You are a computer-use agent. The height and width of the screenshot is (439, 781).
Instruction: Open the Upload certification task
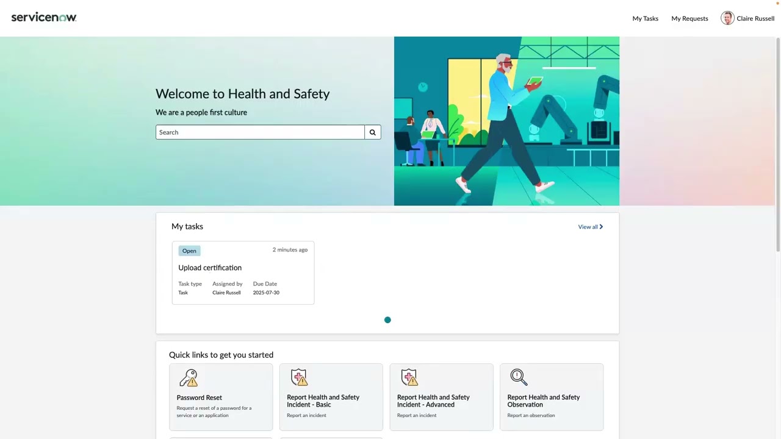click(x=210, y=268)
